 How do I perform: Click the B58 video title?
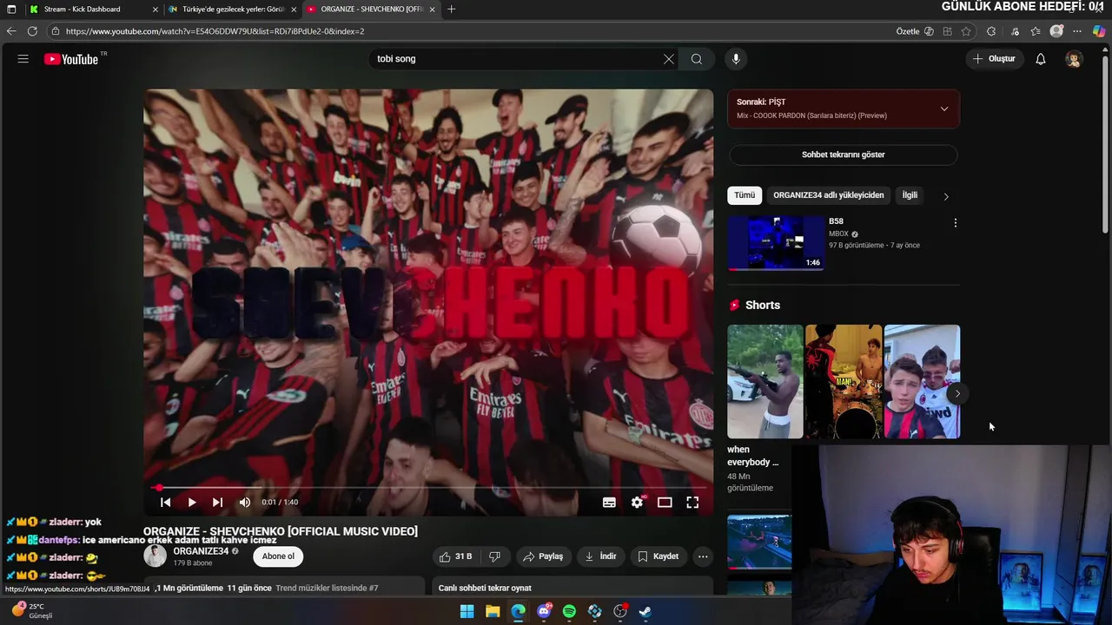click(x=836, y=221)
